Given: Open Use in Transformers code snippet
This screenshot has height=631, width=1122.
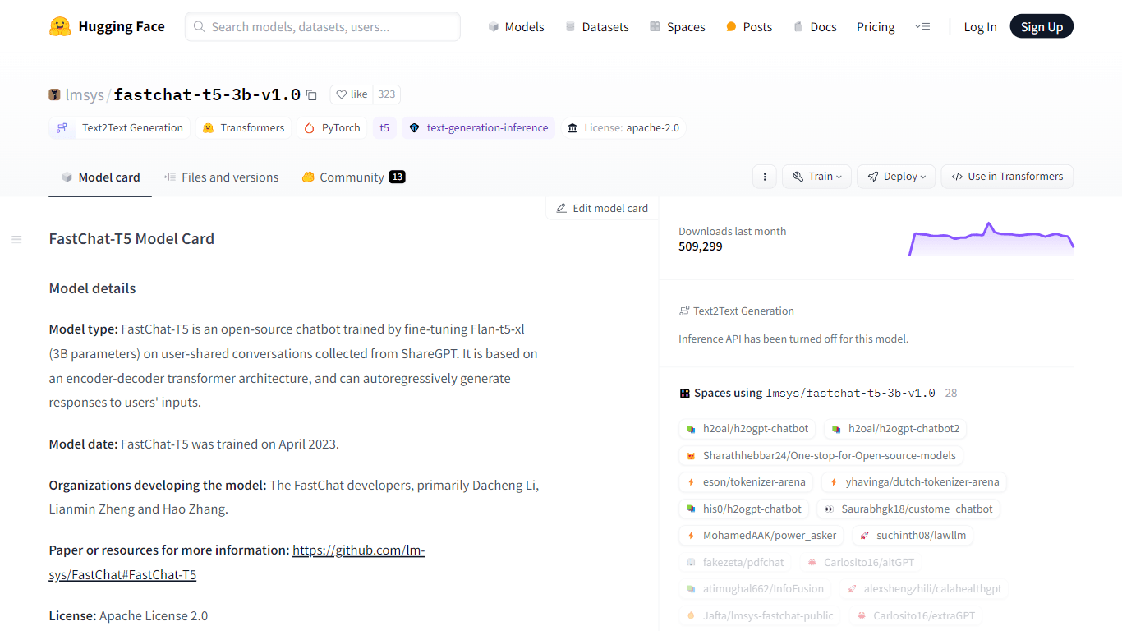Looking at the screenshot, I should tap(1007, 177).
